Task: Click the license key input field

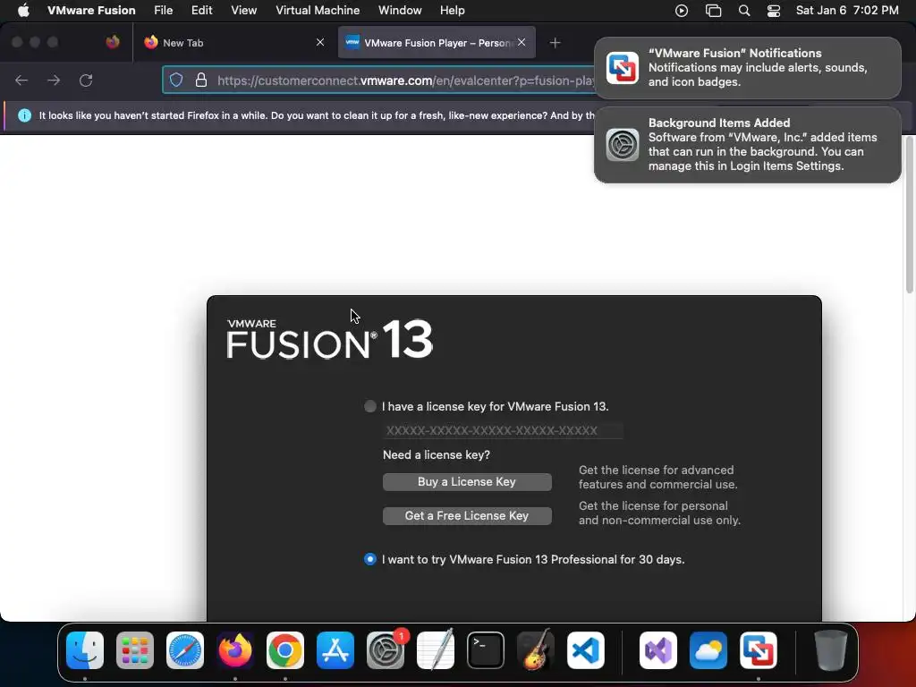Action: pyautogui.click(x=503, y=430)
